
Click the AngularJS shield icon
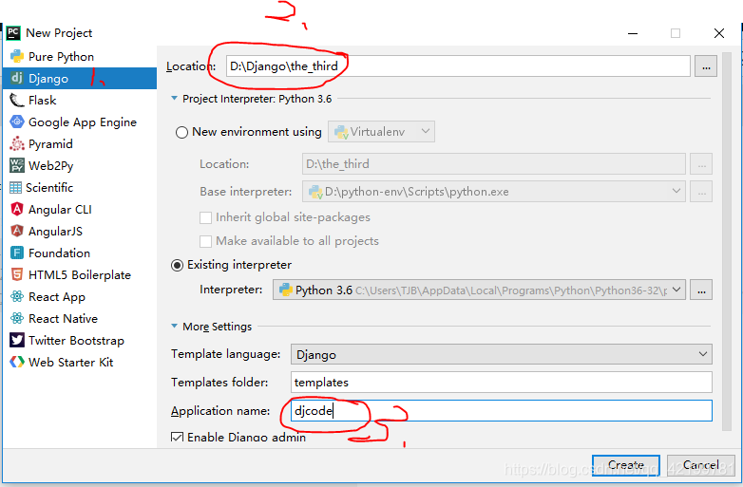pos(17,231)
